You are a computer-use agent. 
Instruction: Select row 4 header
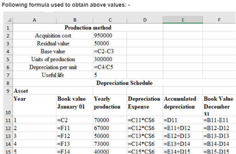8,51
